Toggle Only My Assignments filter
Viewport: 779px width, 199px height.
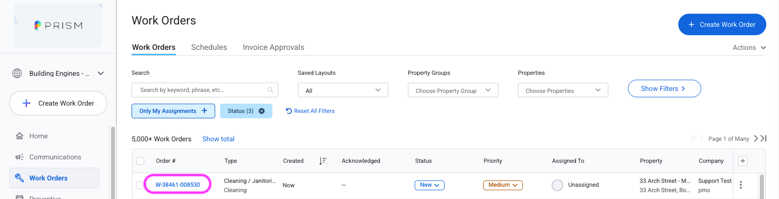pos(173,111)
